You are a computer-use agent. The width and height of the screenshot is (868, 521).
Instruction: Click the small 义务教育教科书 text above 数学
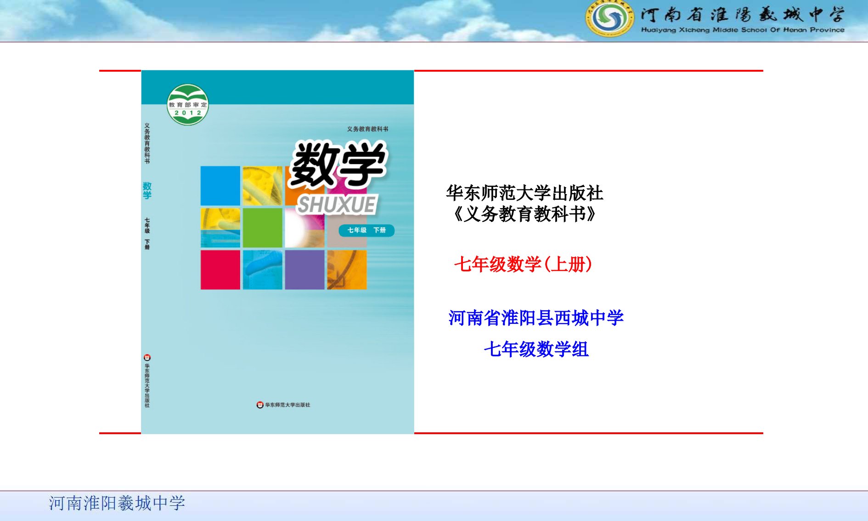pos(367,129)
